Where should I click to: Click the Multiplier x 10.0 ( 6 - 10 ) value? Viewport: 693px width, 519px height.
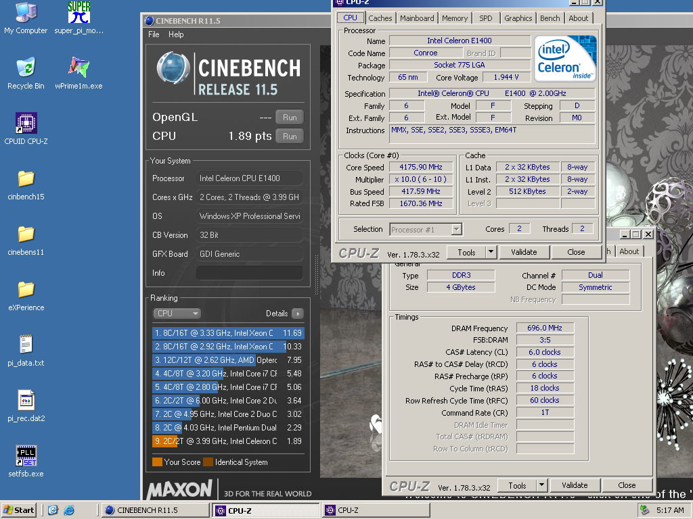point(421,179)
